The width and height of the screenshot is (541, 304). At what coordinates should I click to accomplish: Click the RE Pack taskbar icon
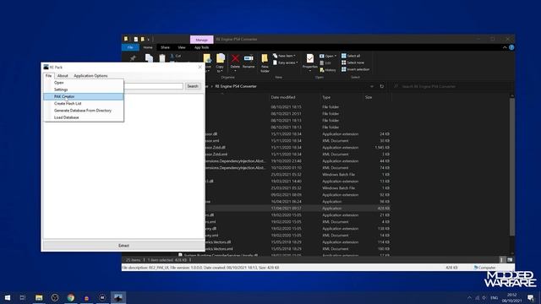[118, 297]
